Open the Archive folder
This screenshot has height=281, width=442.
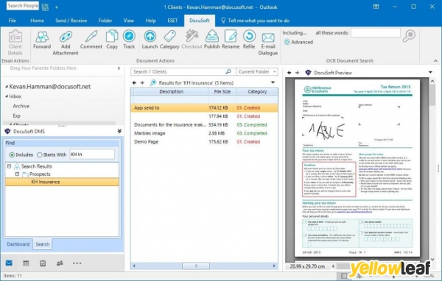tap(21, 106)
